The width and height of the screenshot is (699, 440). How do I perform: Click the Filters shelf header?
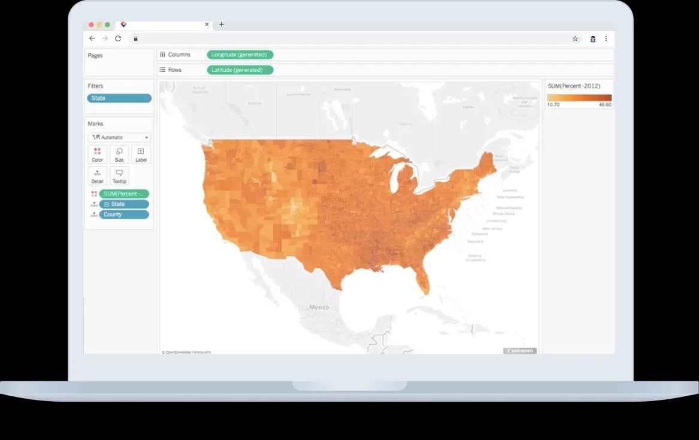coord(95,86)
